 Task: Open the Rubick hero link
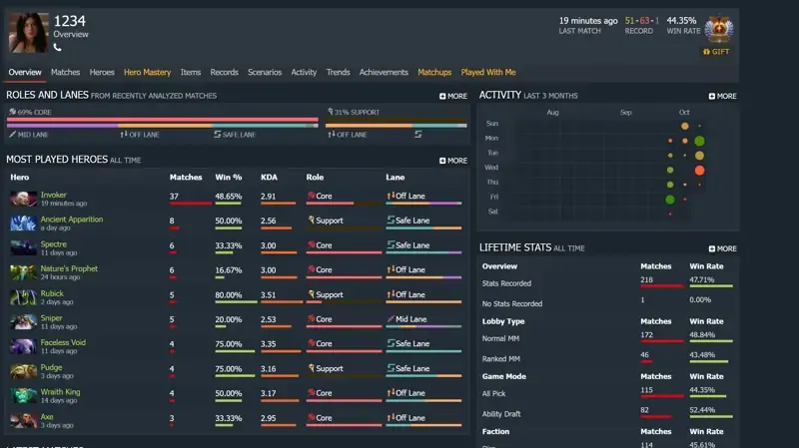click(x=52, y=293)
